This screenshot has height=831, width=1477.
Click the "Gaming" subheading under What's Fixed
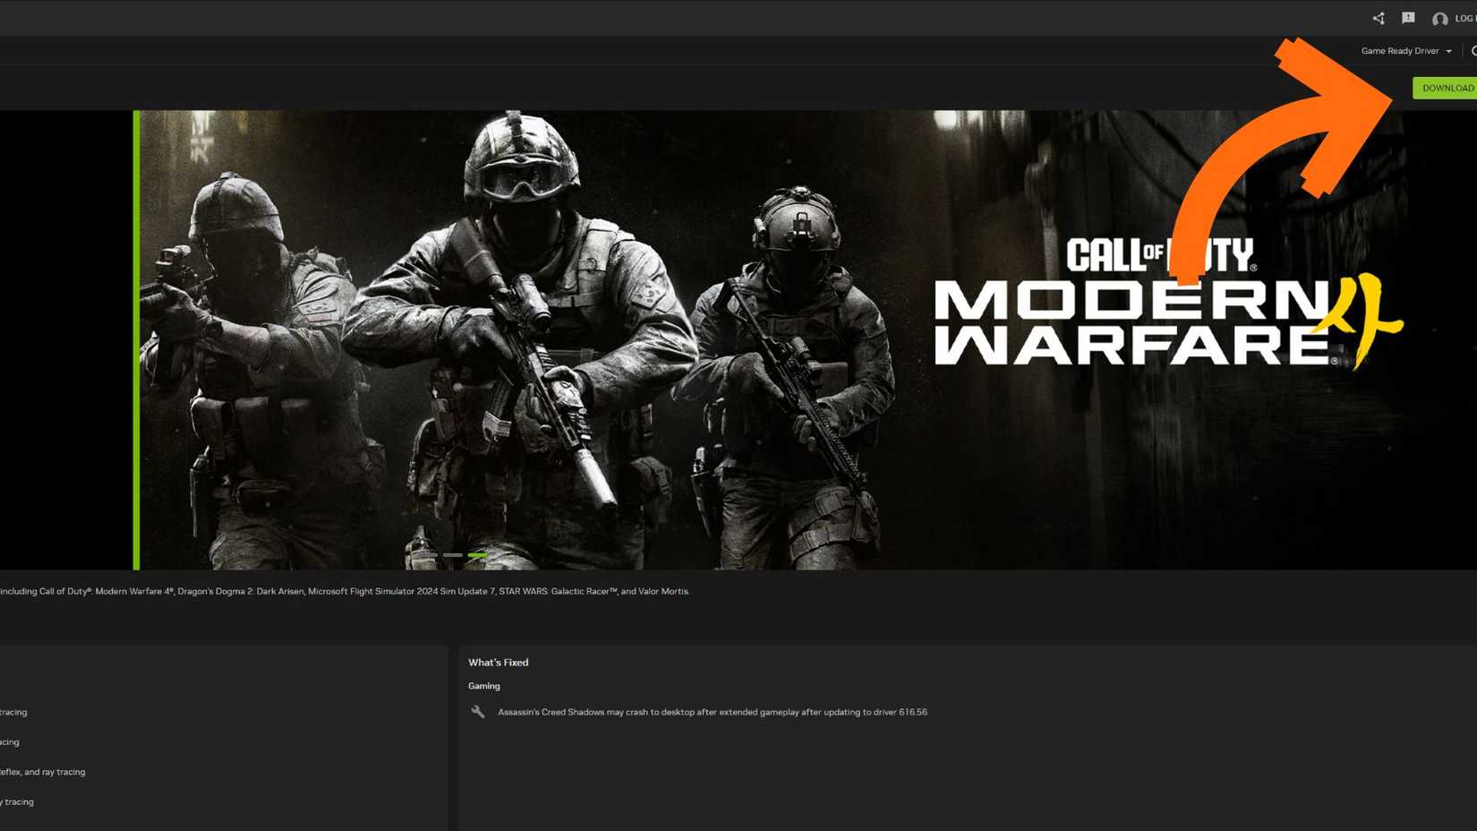tap(484, 686)
